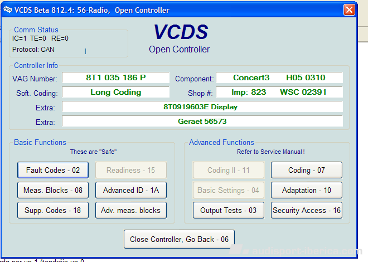Open Adaptation - 10
Viewport: 368px width, 262px height.
pyautogui.click(x=307, y=190)
